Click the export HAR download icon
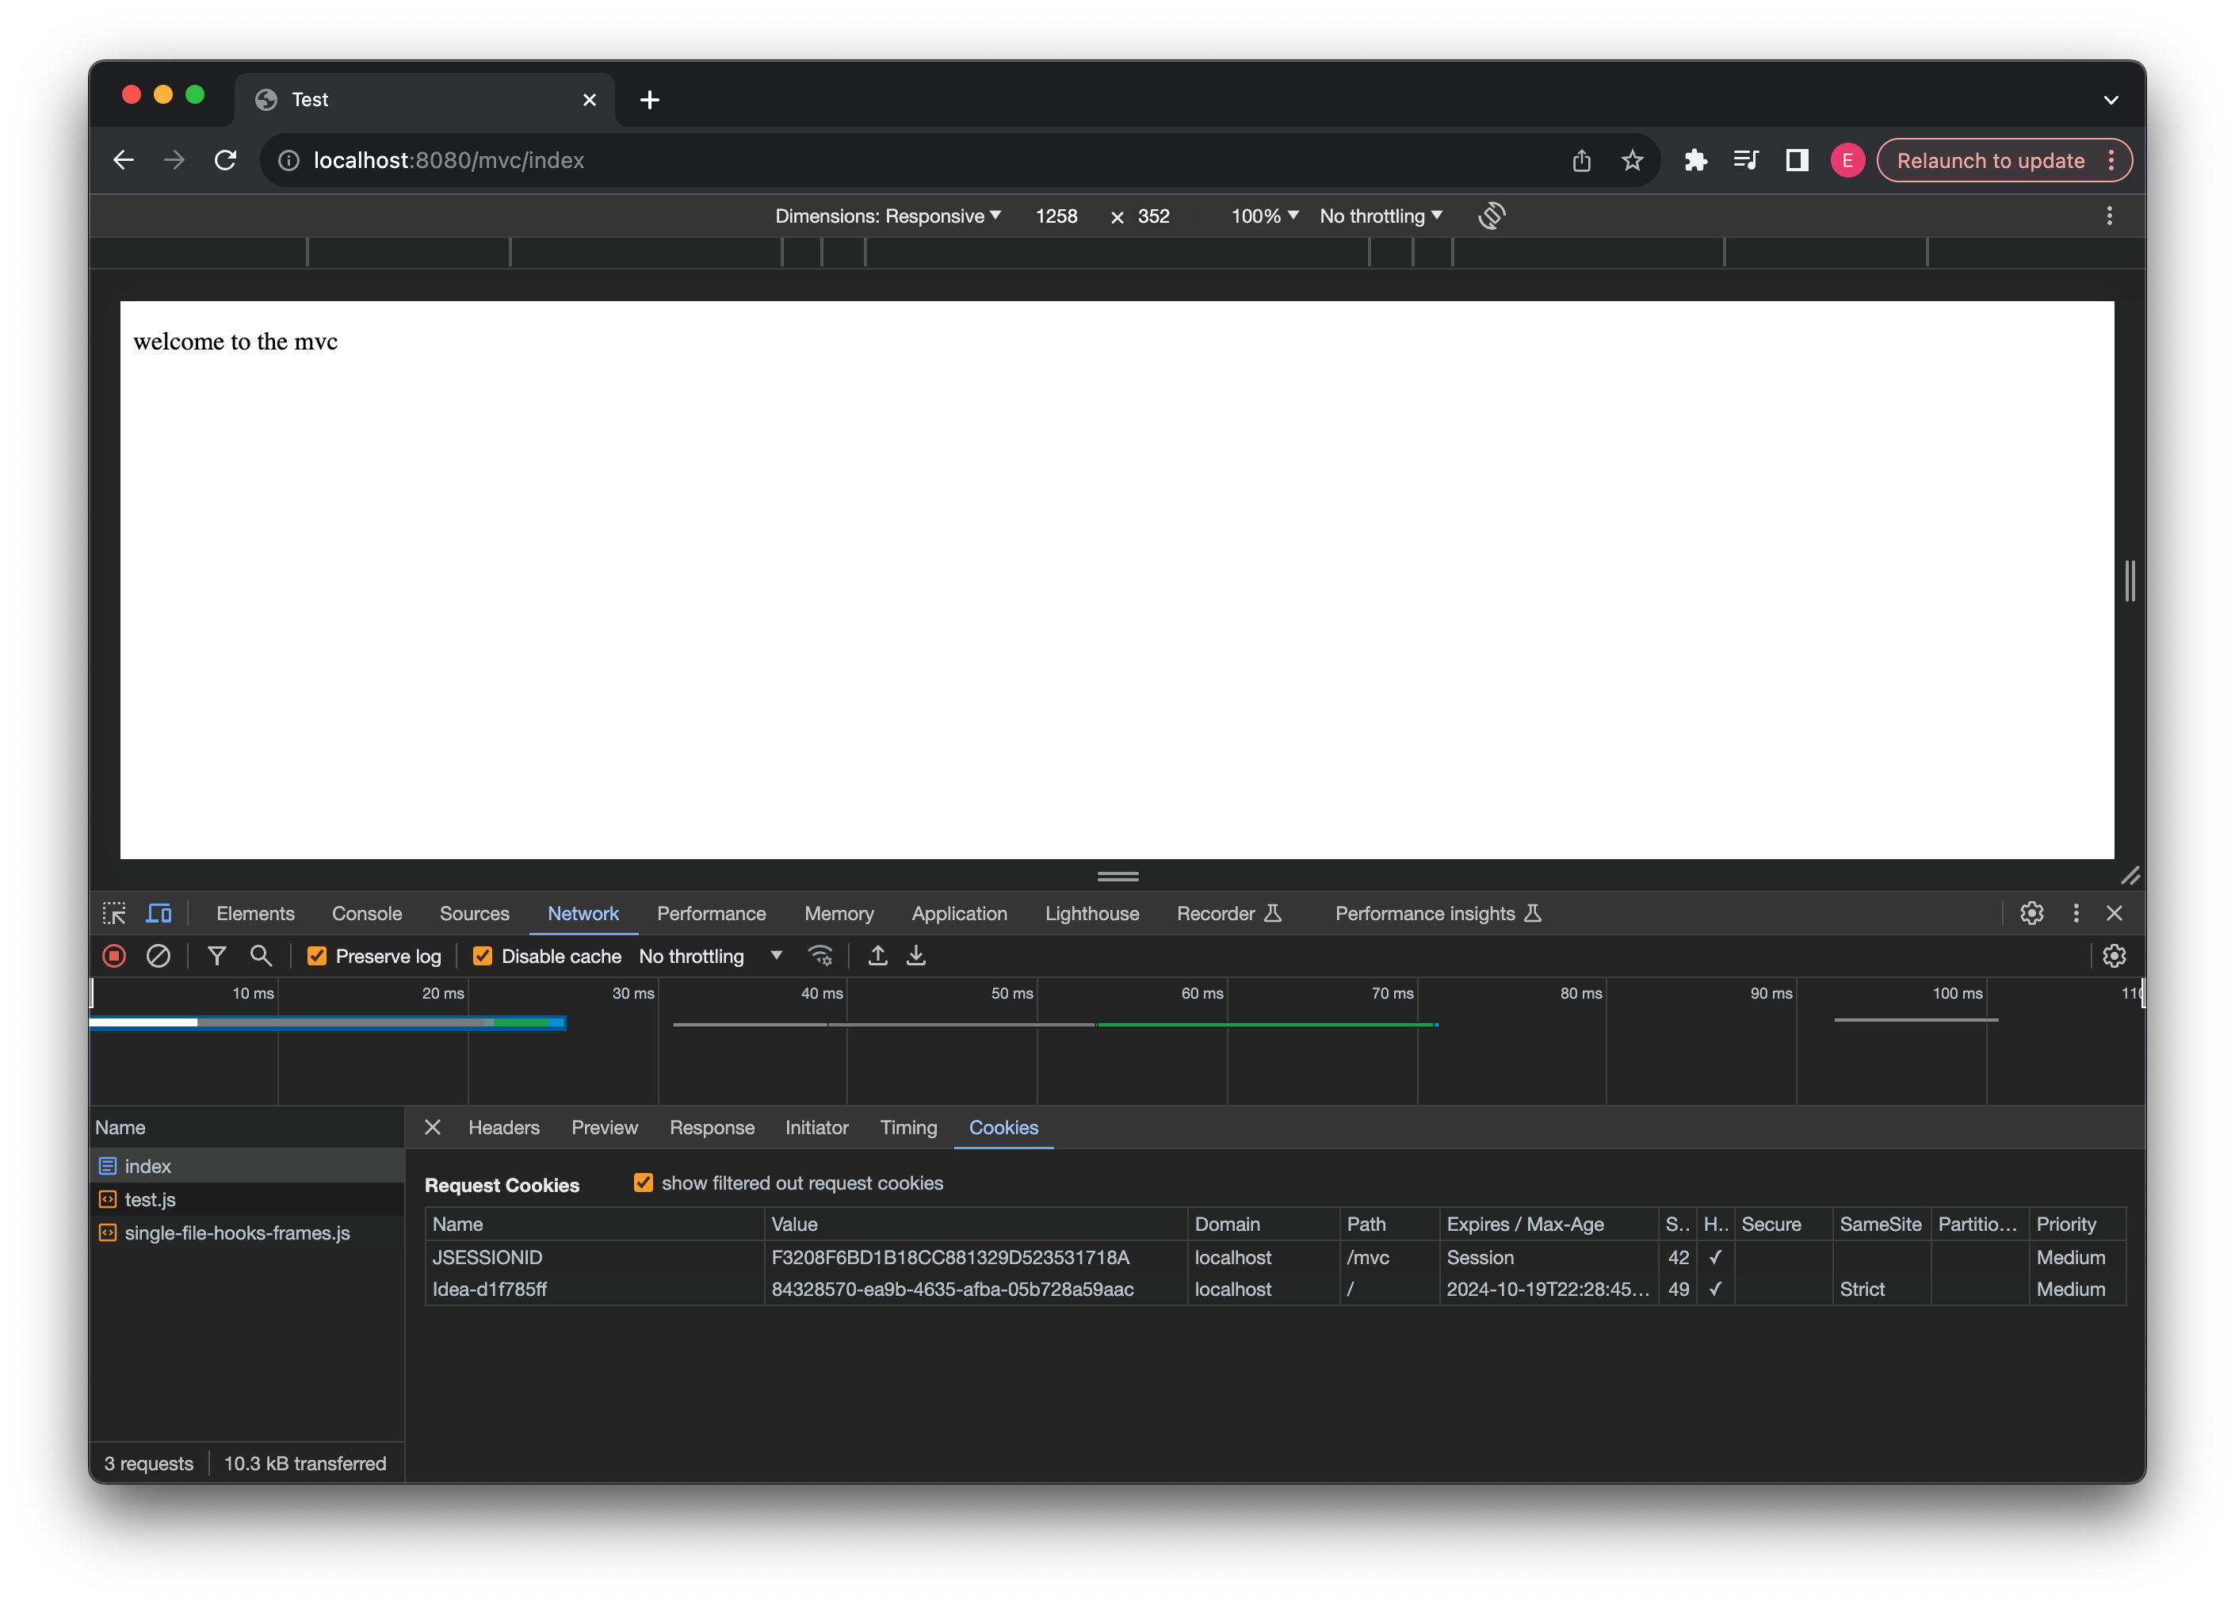2235x1601 pixels. pos(916,956)
